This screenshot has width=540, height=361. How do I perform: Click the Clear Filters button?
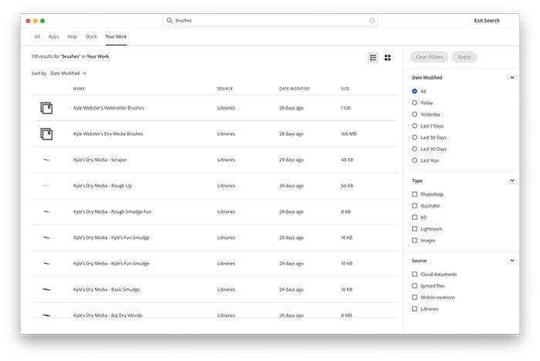coord(429,57)
